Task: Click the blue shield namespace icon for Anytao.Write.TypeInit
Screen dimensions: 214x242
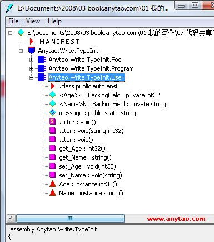Action: click(x=32, y=51)
